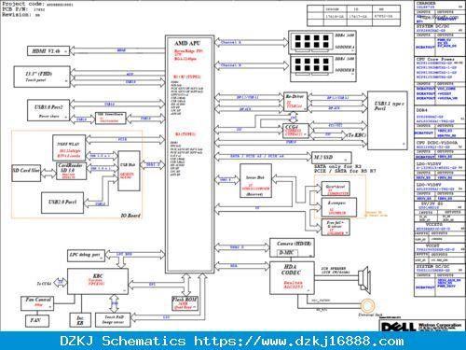Open the dzkj16888.com link in banner
The width and height of the screenshot is (466, 350).
pos(299,341)
